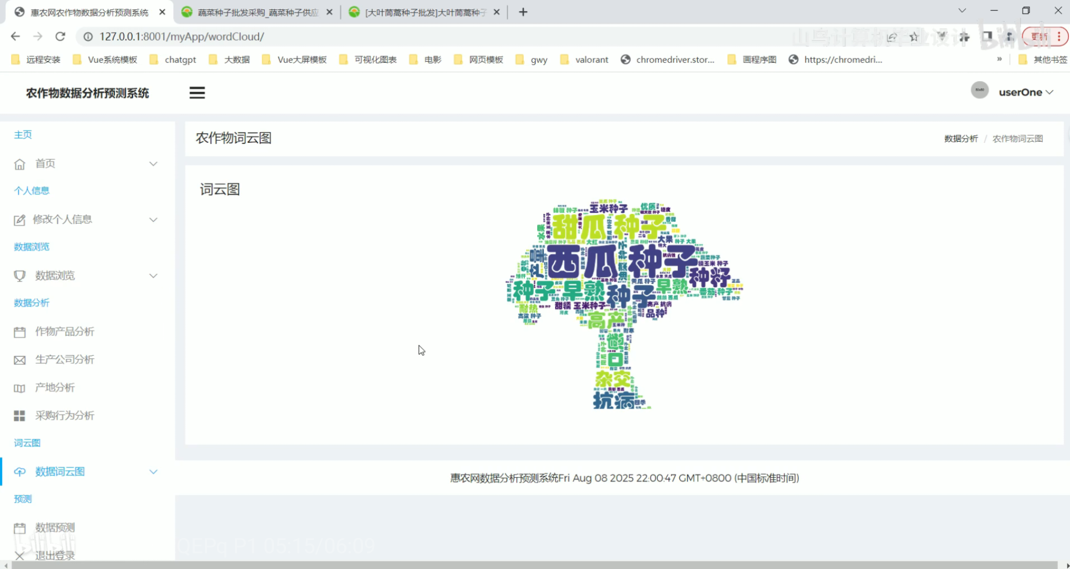Open the userOne account dropdown

(x=1025, y=92)
